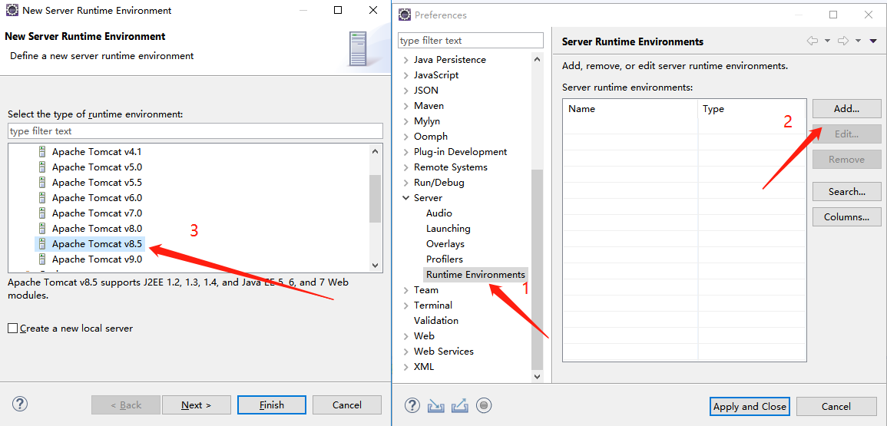887x426 pixels.
Task: Click the runtime list vertical scrollbar
Action: pos(375,197)
